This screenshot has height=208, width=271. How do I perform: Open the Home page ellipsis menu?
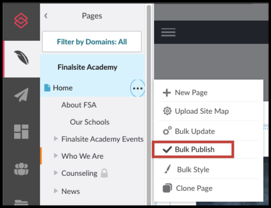coord(137,88)
